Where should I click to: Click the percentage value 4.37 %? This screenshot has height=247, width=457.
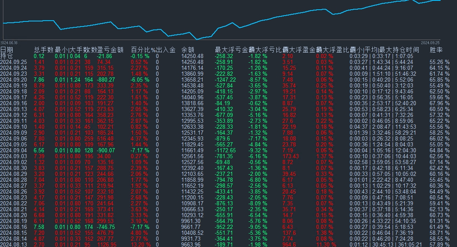coord(139,138)
